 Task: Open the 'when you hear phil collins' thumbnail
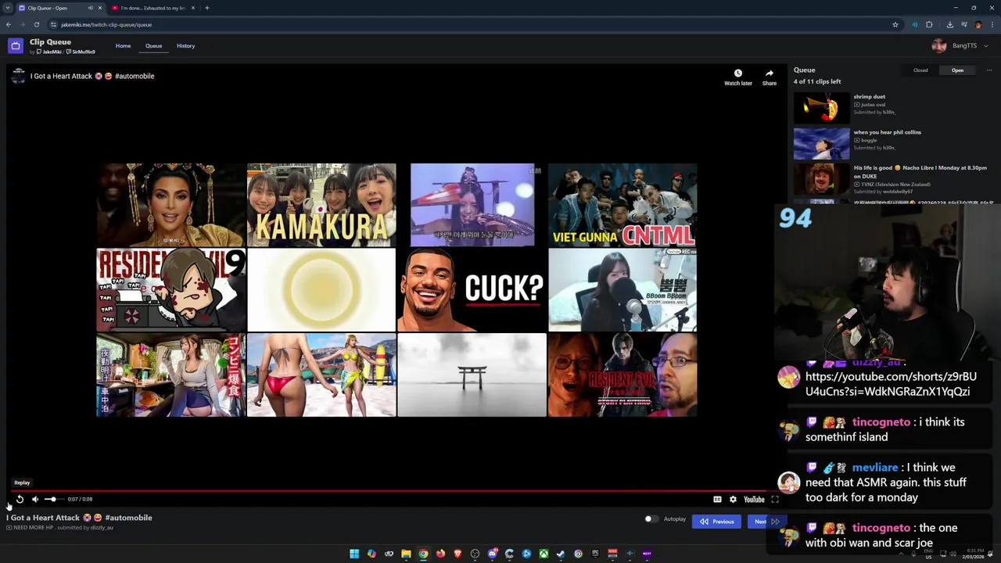coord(821,144)
